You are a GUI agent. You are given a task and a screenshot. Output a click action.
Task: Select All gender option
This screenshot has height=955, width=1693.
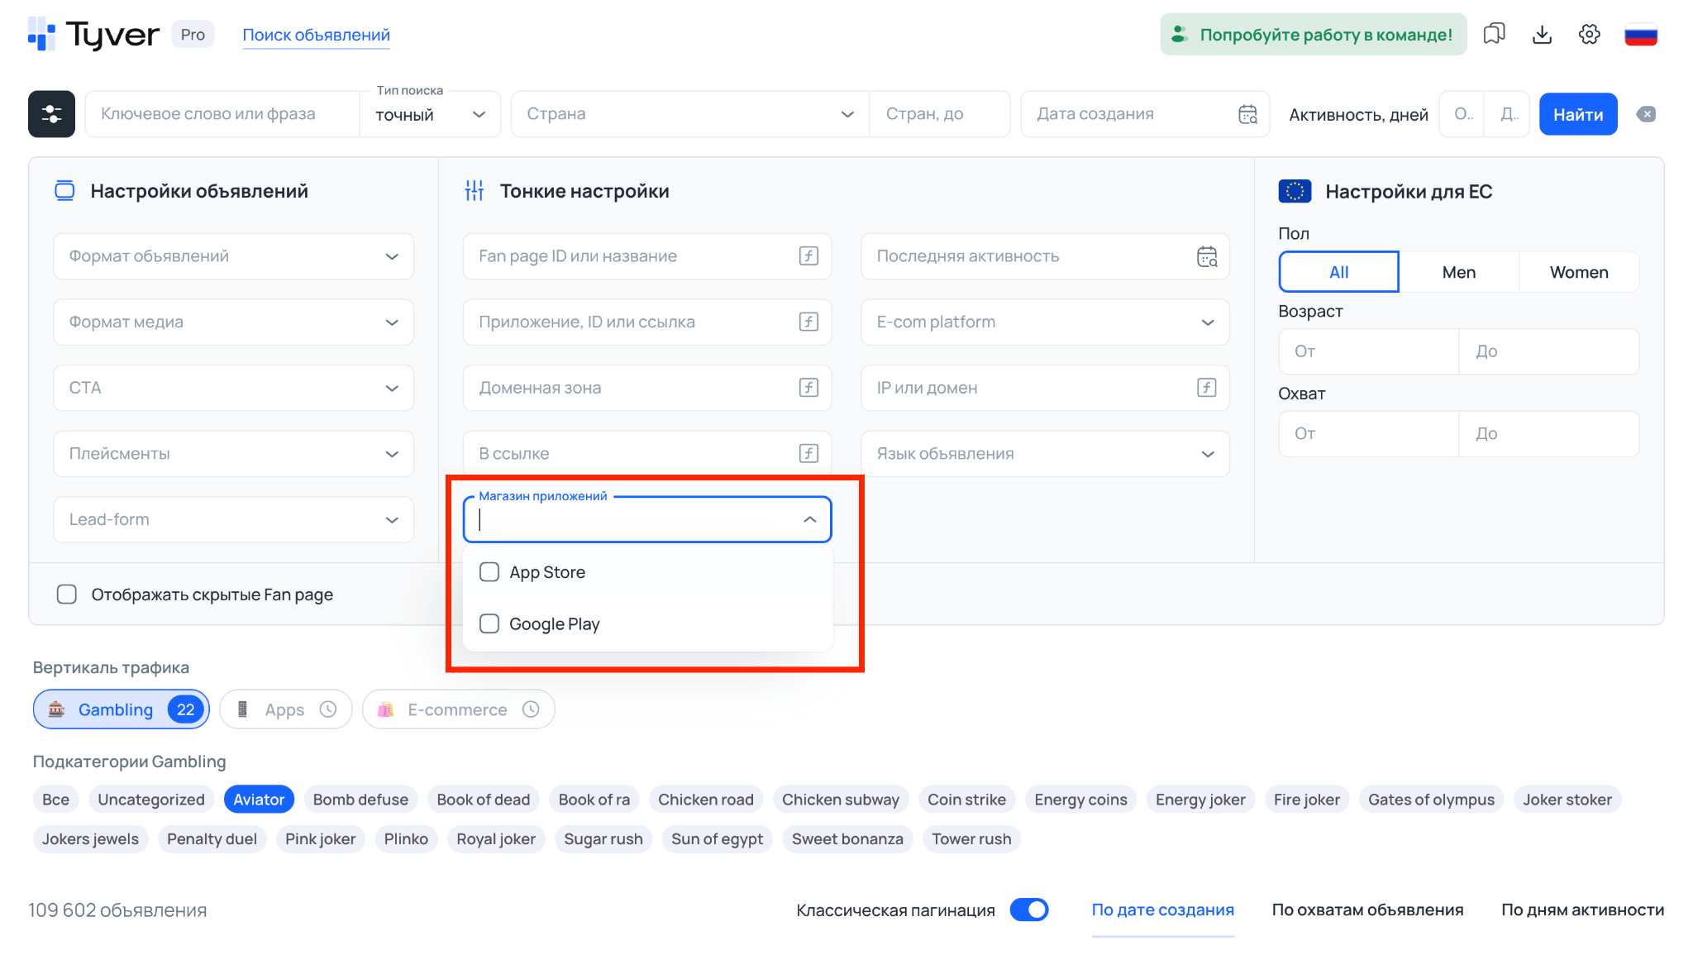pyautogui.click(x=1338, y=272)
